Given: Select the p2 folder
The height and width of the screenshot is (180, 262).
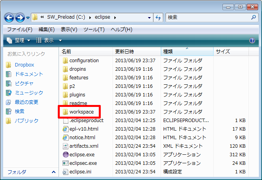Looking at the screenshot, I should click(x=72, y=86).
